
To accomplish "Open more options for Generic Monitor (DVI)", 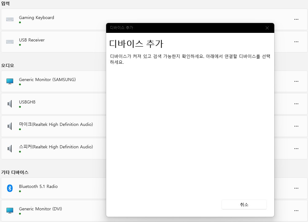I will coord(296,210).
